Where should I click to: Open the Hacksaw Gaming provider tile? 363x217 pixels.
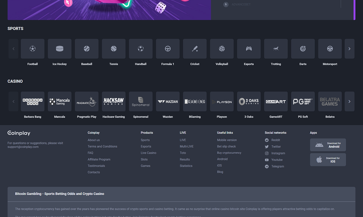point(114,102)
